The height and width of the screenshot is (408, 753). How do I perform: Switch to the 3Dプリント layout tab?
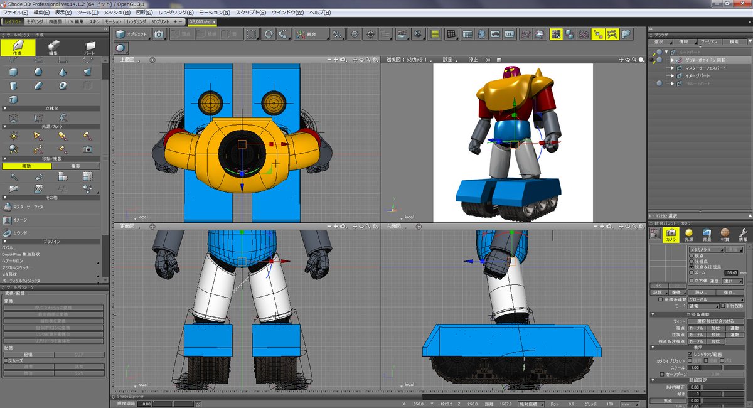(x=159, y=21)
